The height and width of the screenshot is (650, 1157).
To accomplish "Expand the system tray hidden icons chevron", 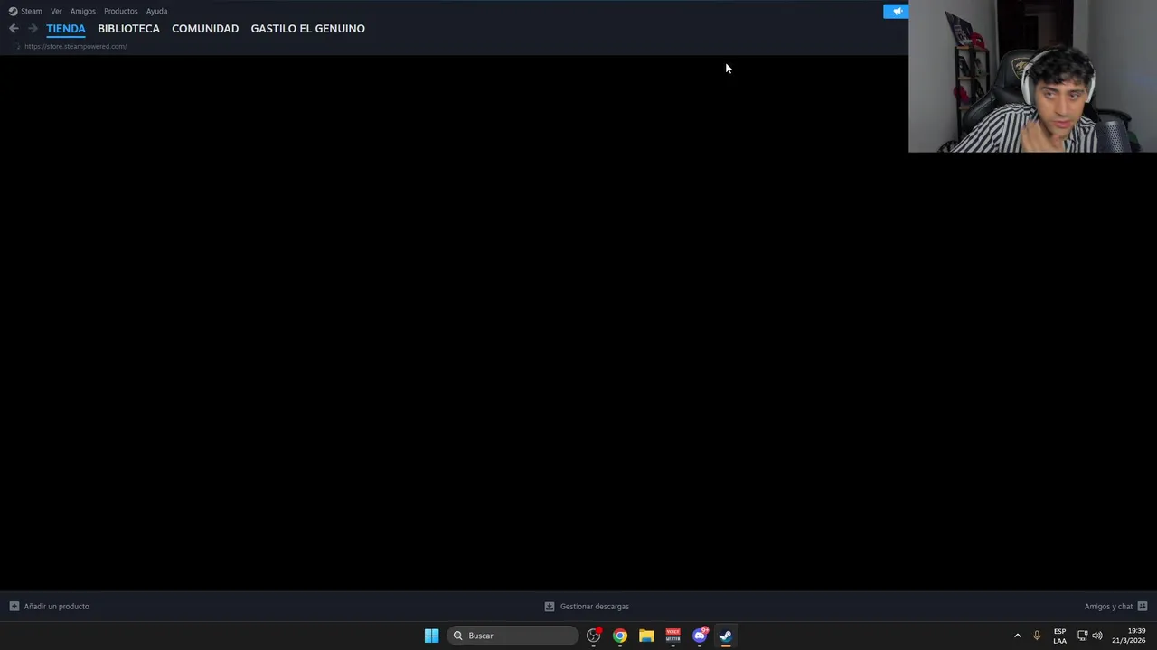I will click(1017, 636).
